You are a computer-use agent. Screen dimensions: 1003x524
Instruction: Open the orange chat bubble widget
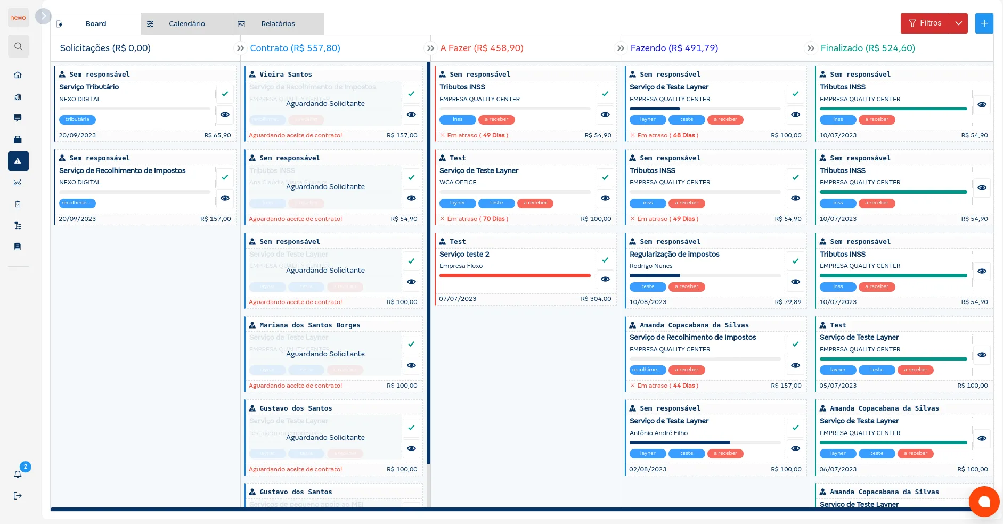click(984, 502)
